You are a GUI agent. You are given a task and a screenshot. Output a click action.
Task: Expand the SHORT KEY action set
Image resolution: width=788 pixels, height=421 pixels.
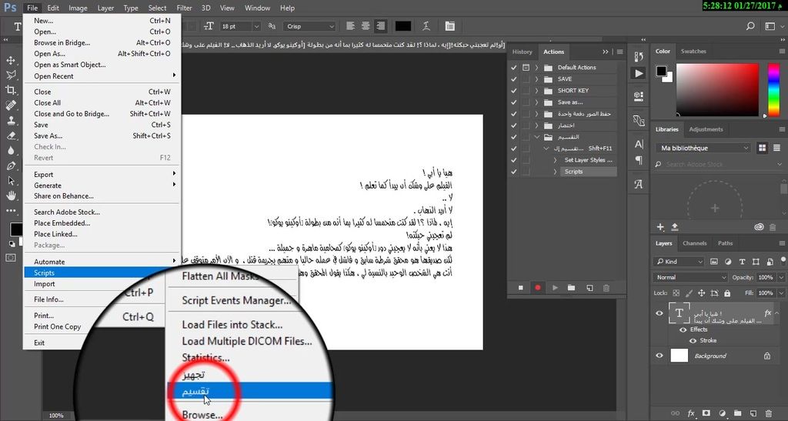click(536, 90)
